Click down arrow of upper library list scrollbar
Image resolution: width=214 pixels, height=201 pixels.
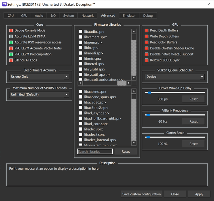134,78
